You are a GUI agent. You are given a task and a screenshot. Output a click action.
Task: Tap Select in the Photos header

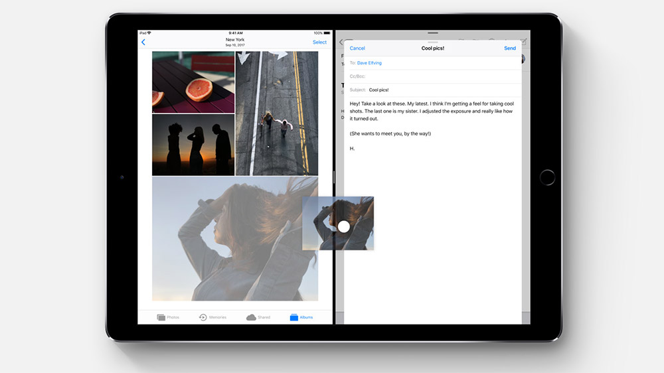tap(319, 42)
